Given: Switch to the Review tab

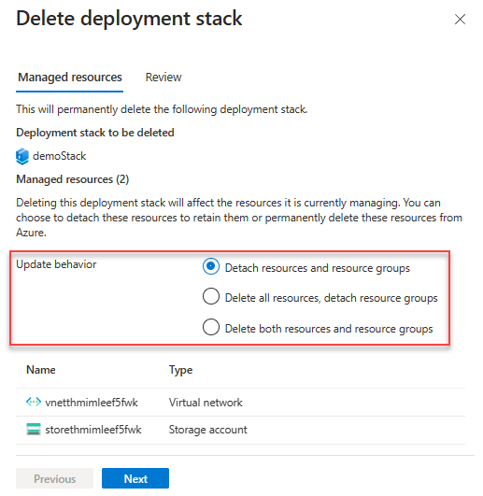Looking at the screenshot, I should click(x=163, y=78).
